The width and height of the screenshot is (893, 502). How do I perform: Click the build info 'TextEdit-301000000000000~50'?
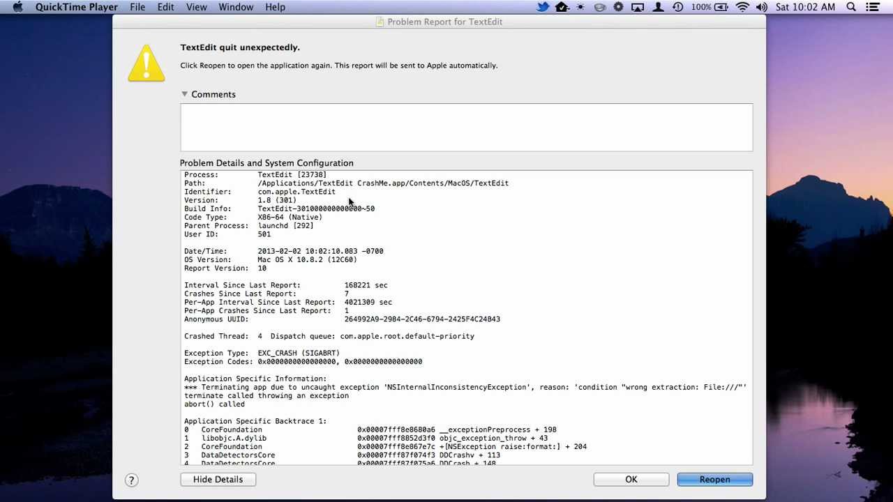(316, 209)
